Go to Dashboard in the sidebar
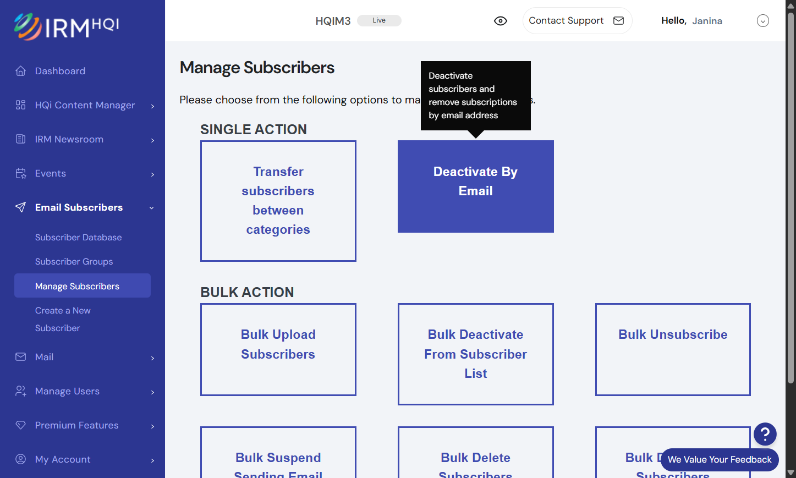Image resolution: width=796 pixels, height=478 pixels. pos(61,71)
